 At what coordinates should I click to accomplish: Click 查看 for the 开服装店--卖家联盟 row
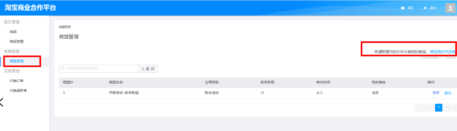[x=436, y=93]
